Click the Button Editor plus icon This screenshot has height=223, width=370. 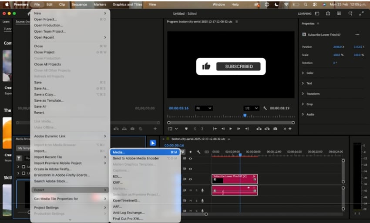click(x=291, y=129)
